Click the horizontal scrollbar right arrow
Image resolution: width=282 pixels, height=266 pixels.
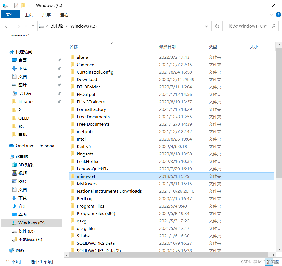pos(273,255)
